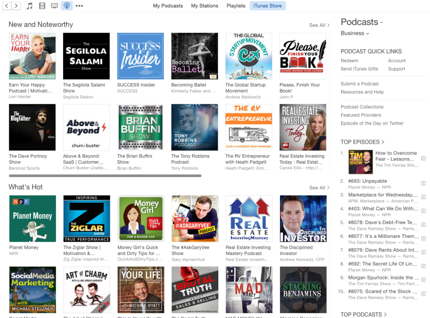Open The Tony Robbins Podcast artwork
The width and height of the screenshot is (430, 318).
pyautogui.click(x=195, y=127)
